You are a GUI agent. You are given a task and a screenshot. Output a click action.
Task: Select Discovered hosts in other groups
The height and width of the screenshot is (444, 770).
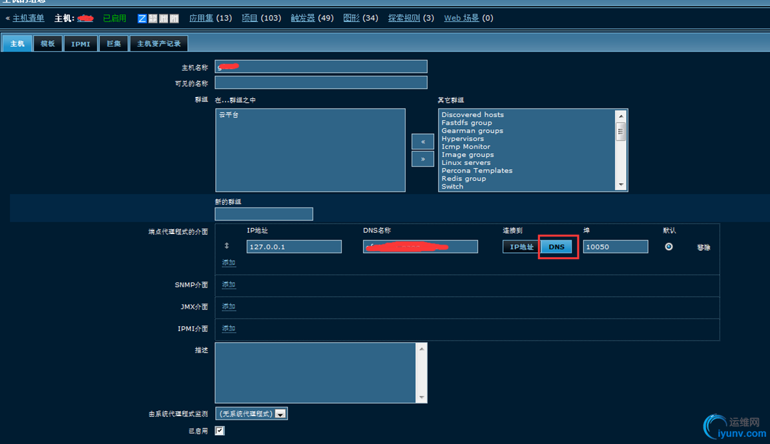(x=472, y=114)
